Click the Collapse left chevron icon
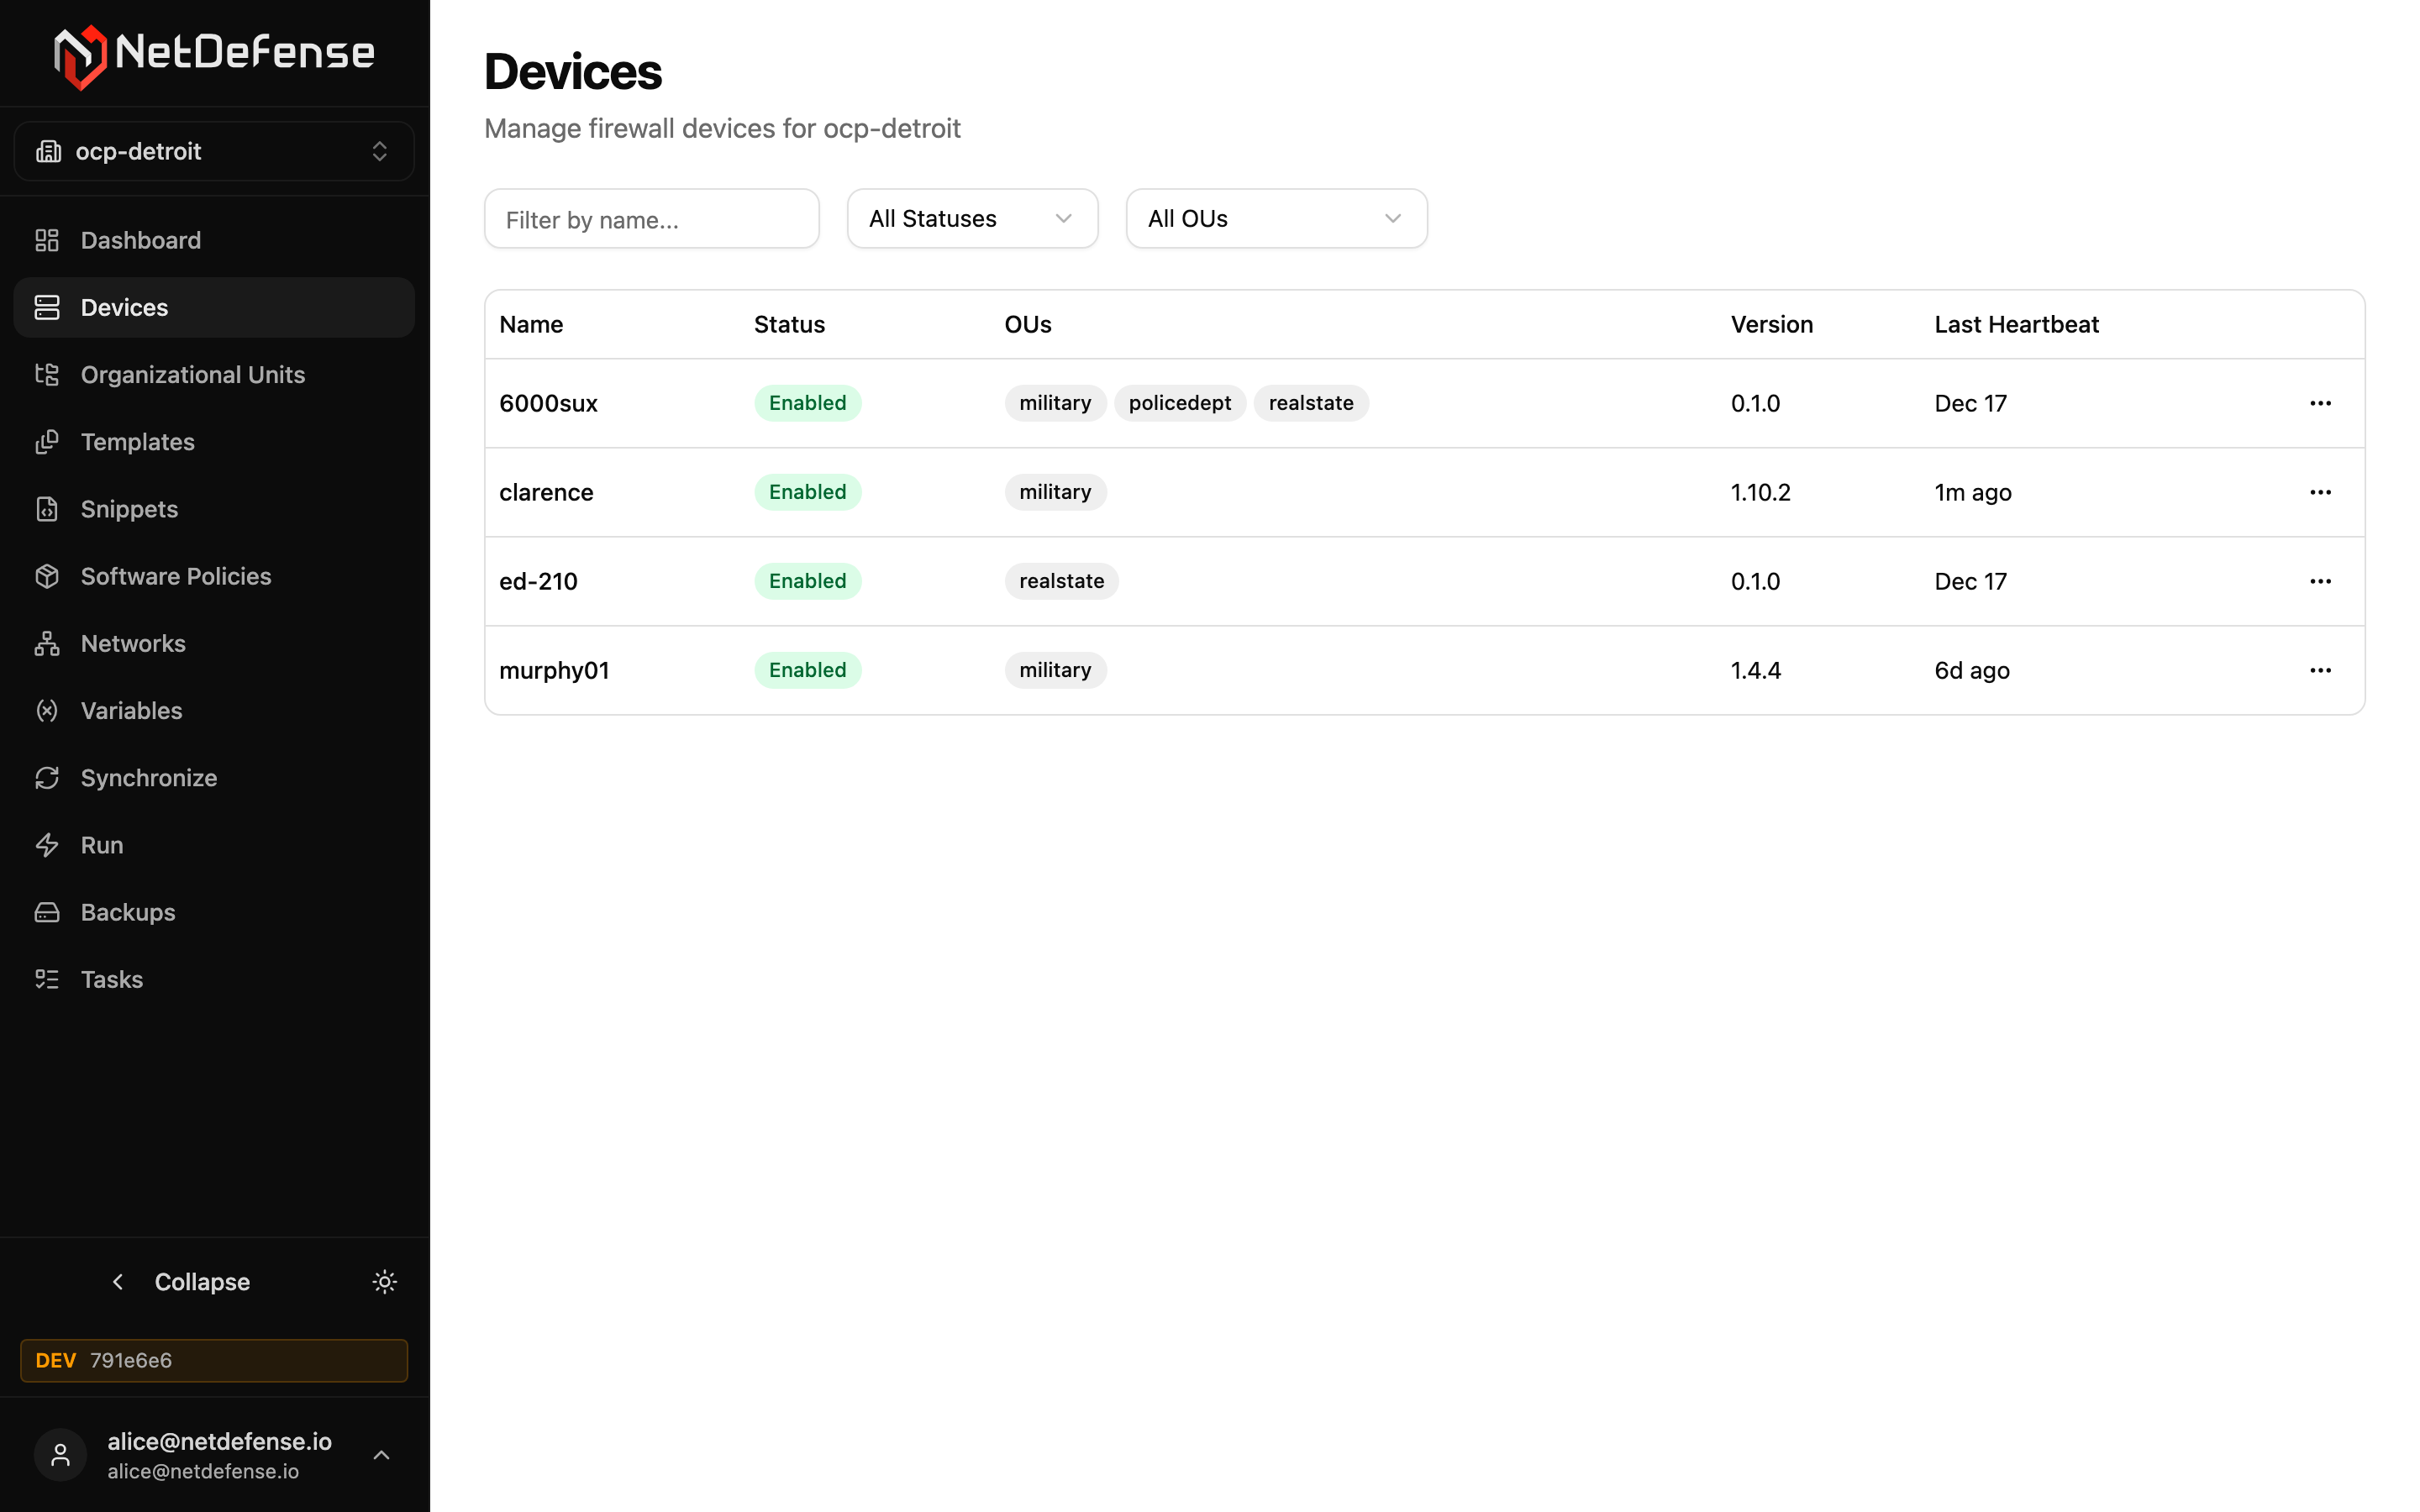 (118, 1281)
